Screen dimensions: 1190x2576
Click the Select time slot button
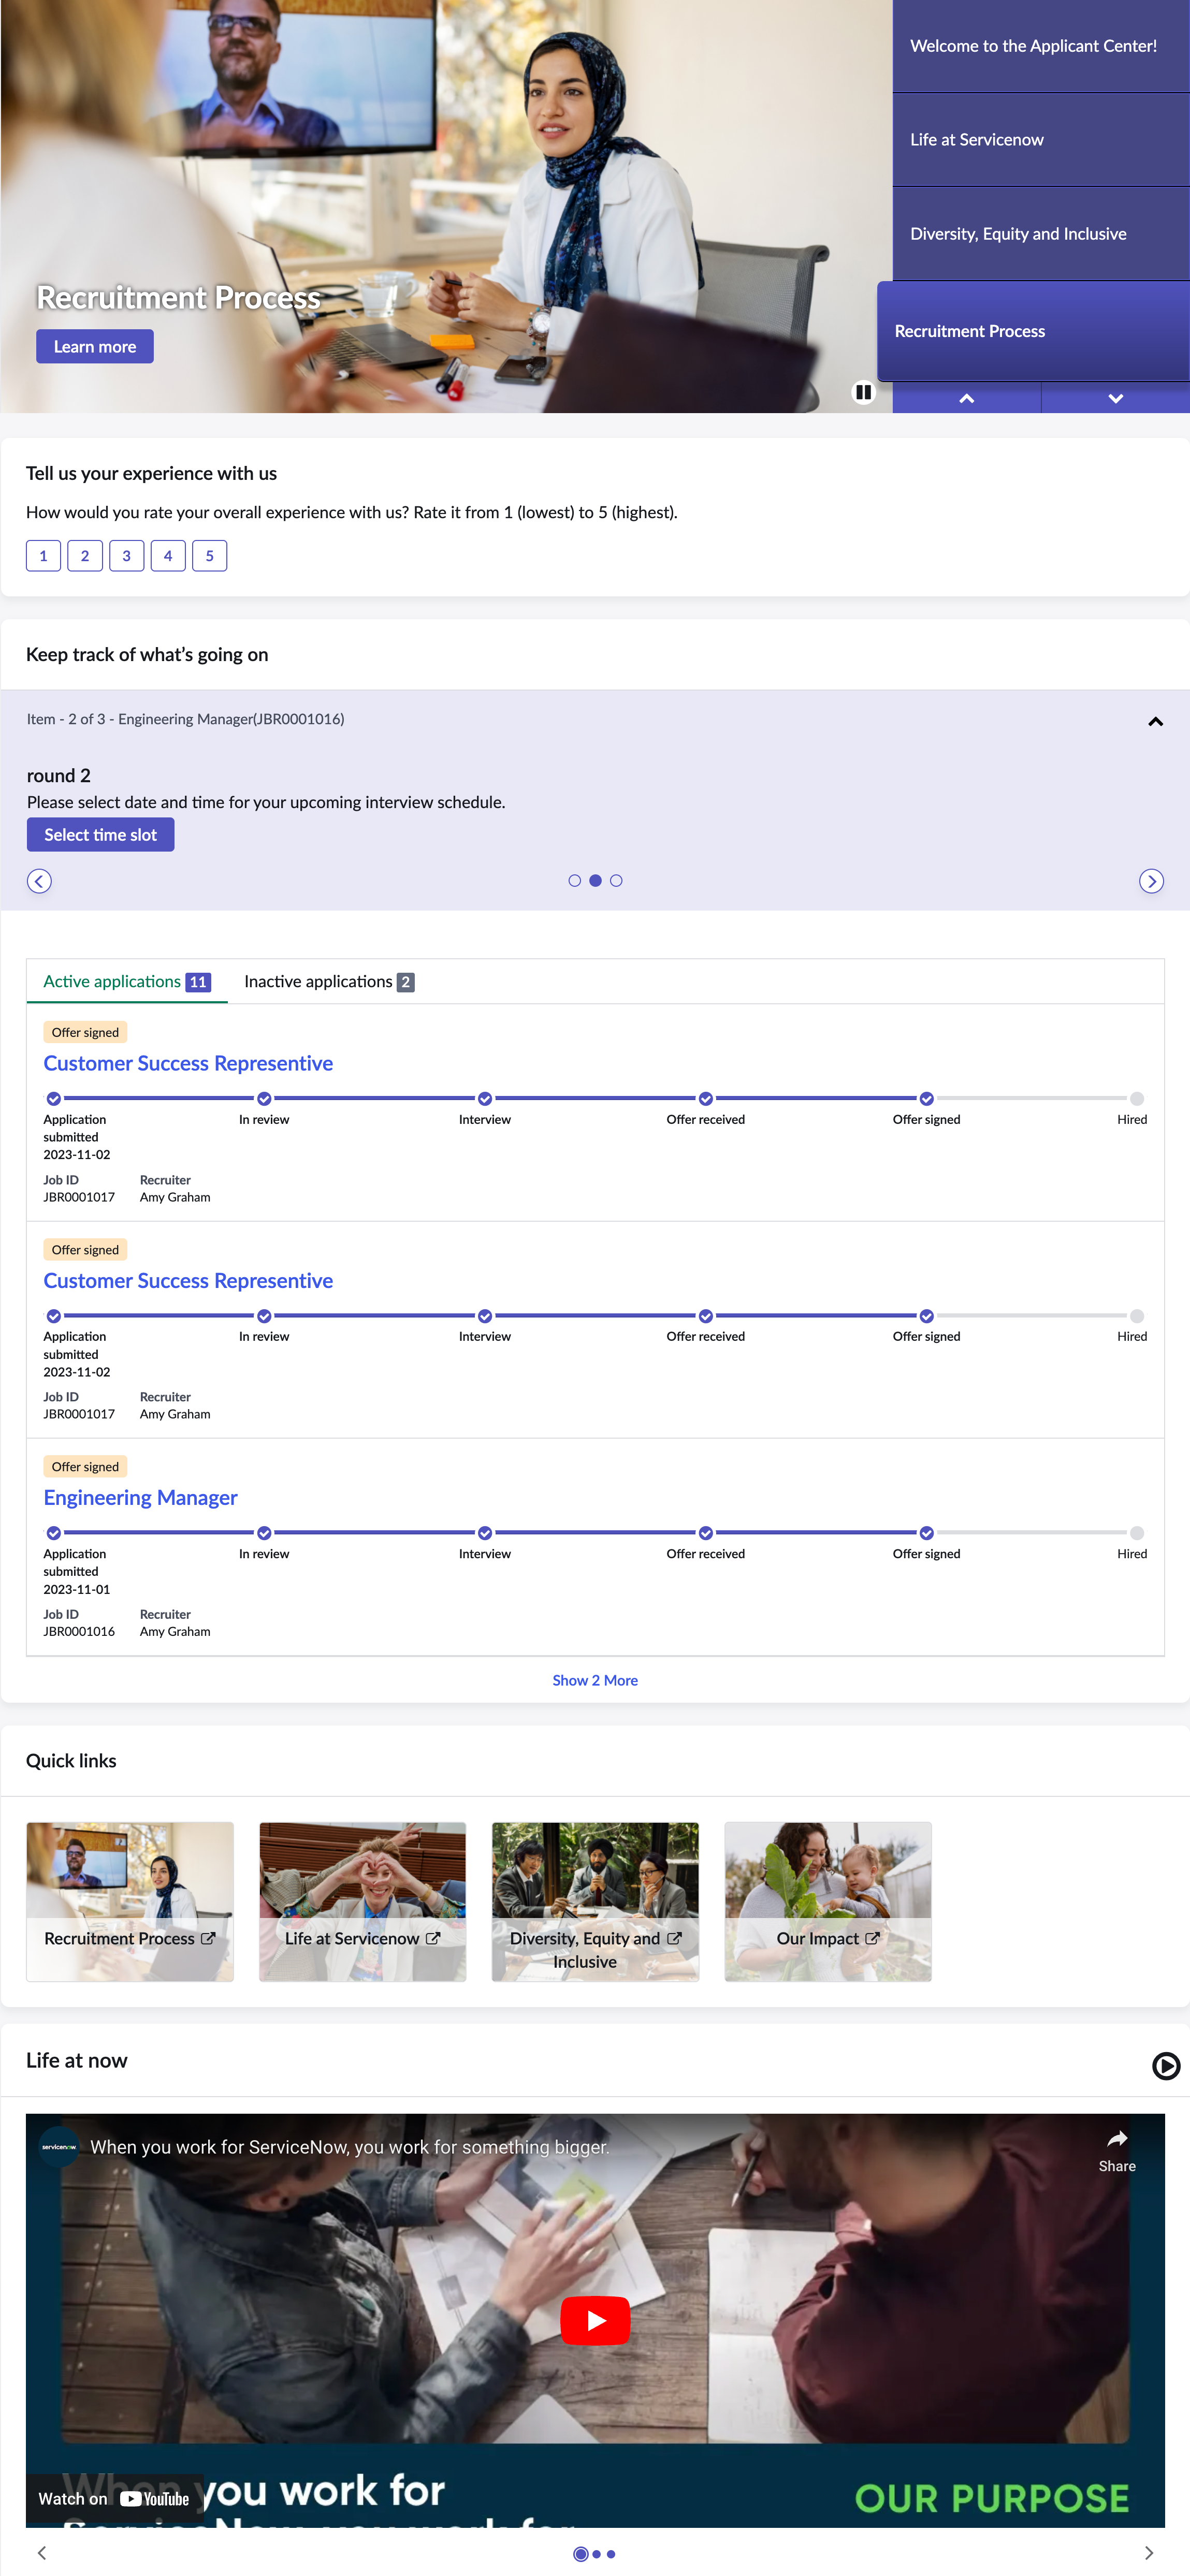100,835
